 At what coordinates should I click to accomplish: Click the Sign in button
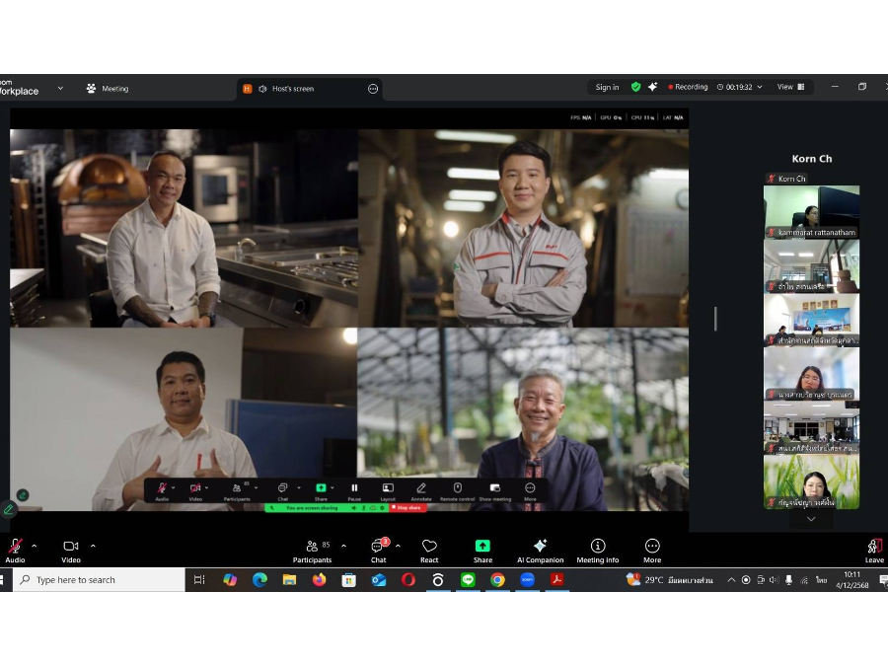(x=607, y=87)
